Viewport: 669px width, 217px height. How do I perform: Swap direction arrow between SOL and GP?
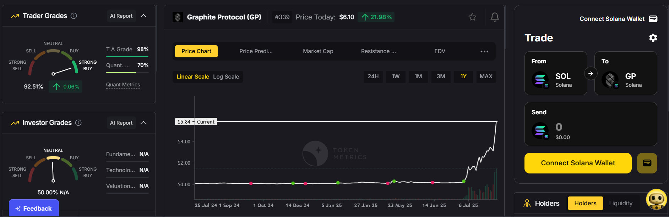coord(591,73)
